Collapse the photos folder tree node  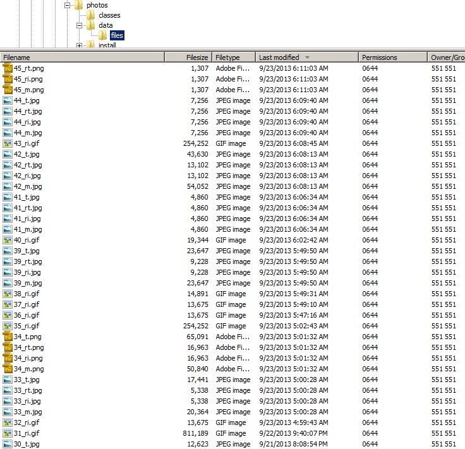point(68,5)
